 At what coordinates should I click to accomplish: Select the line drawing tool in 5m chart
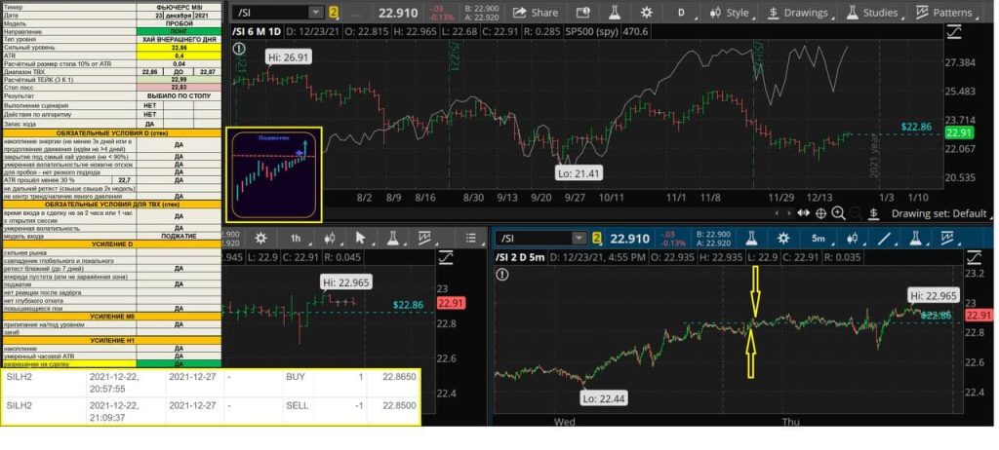click(x=884, y=238)
